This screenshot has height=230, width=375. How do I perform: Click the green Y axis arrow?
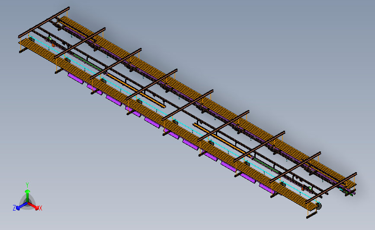pos(28,195)
